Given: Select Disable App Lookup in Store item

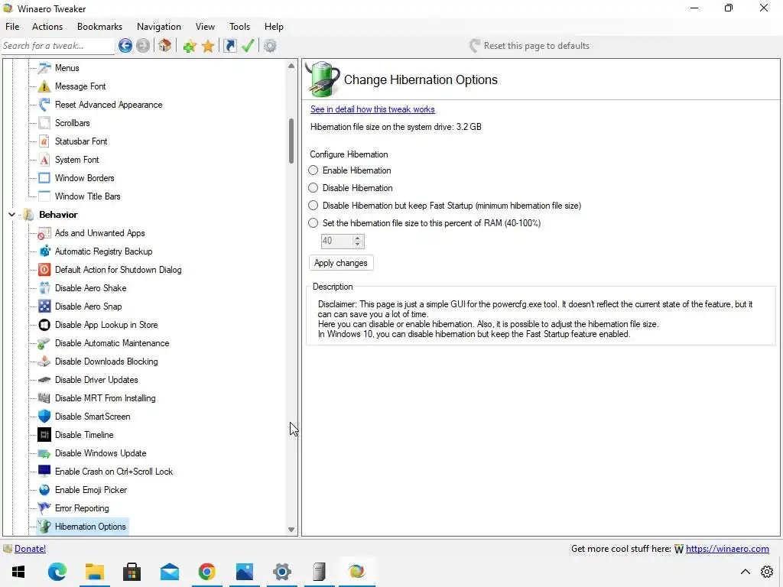Looking at the screenshot, I should [x=106, y=325].
